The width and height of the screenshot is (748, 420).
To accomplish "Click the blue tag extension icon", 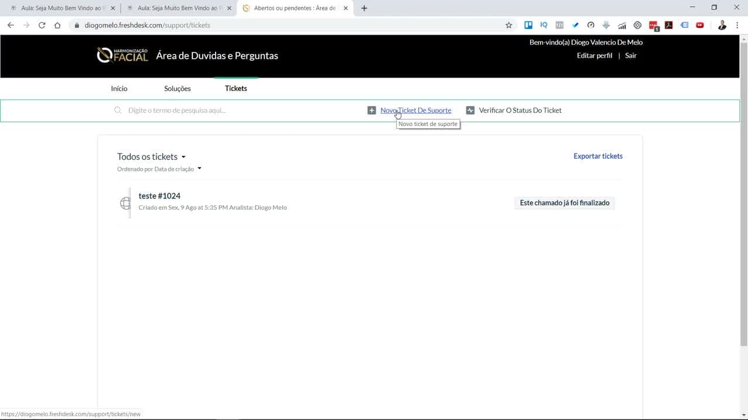I will [x=684, y=25].
